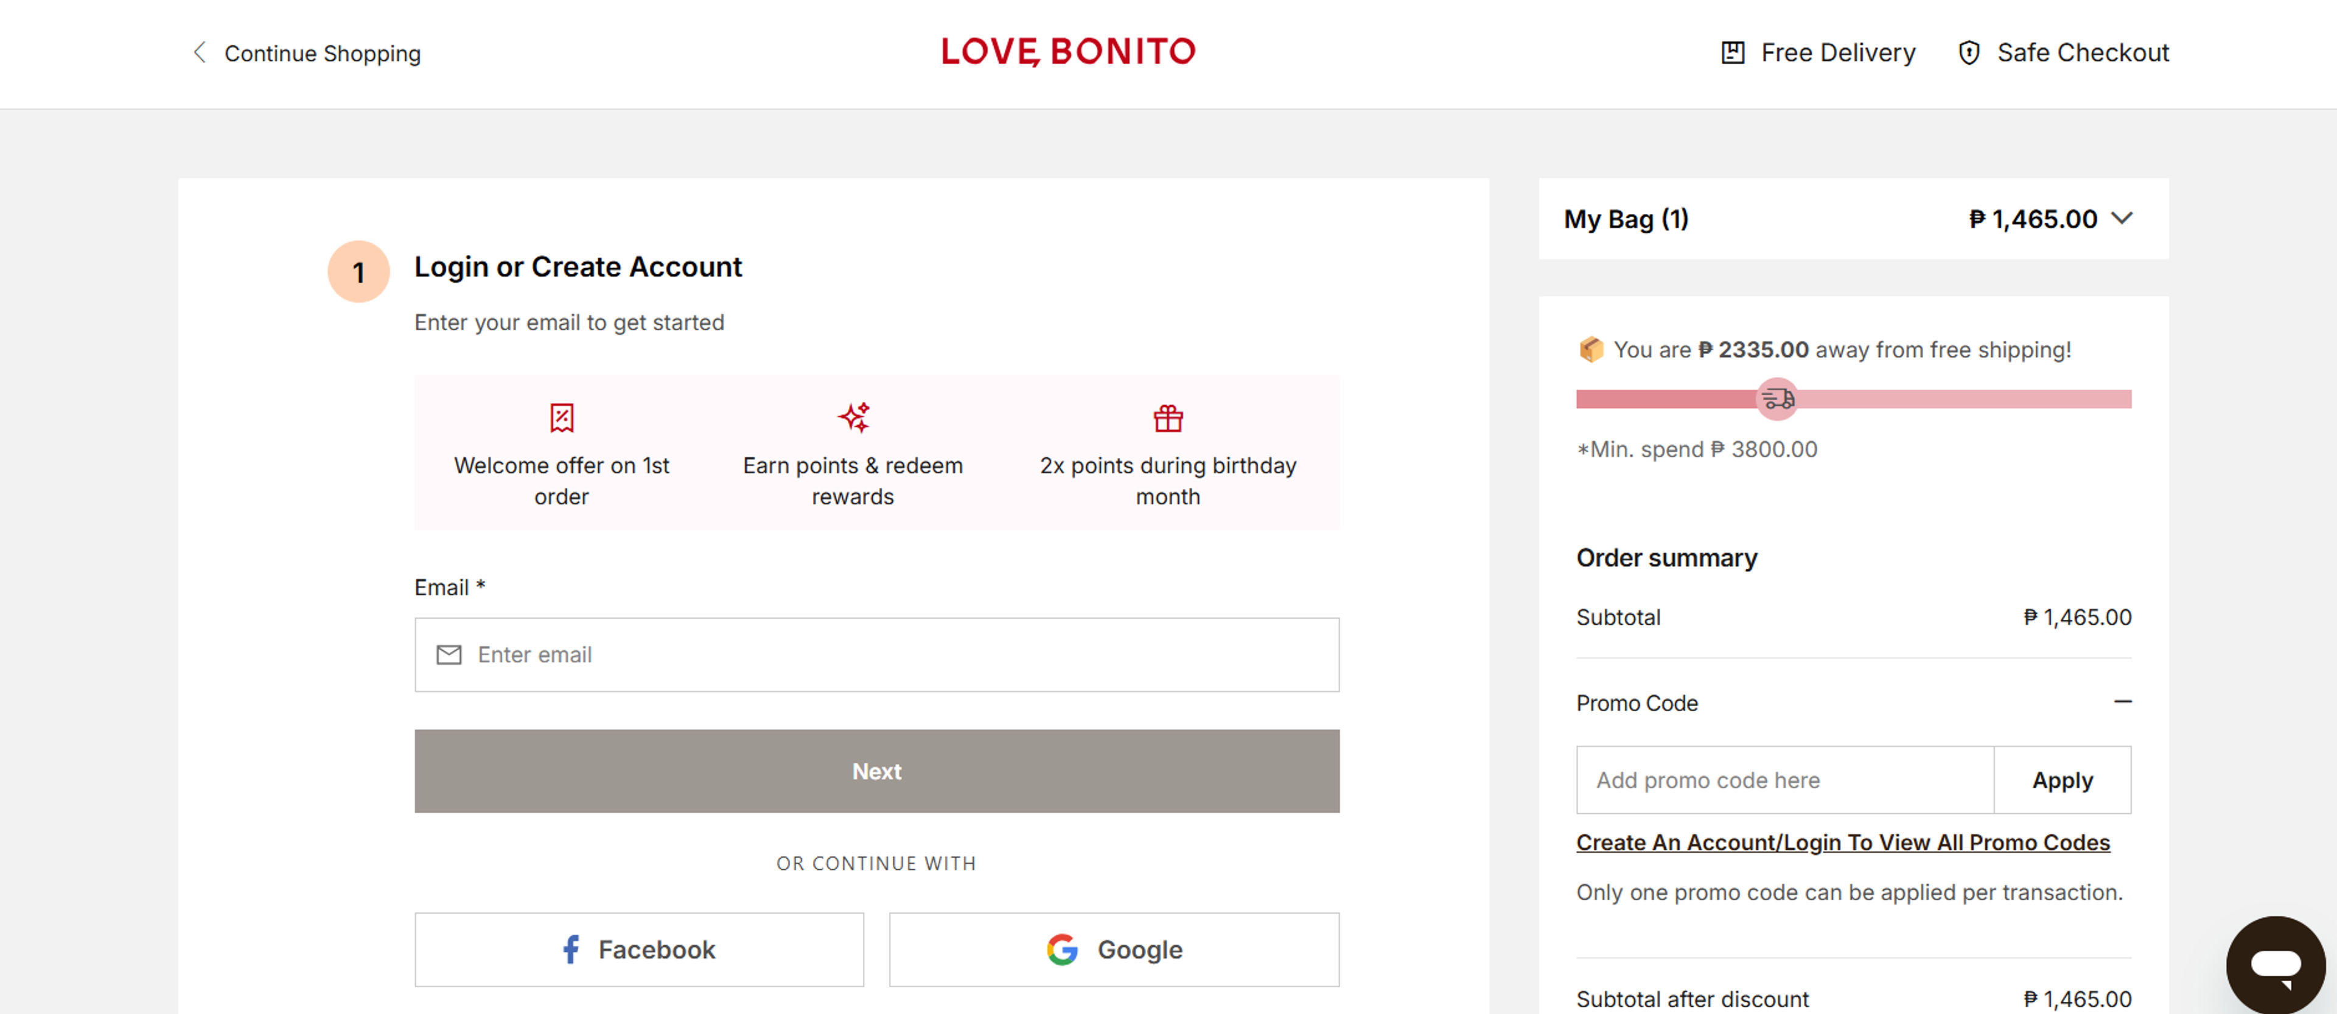
Task: Go back via Continue Shopping link
Action: pos(322,54)
